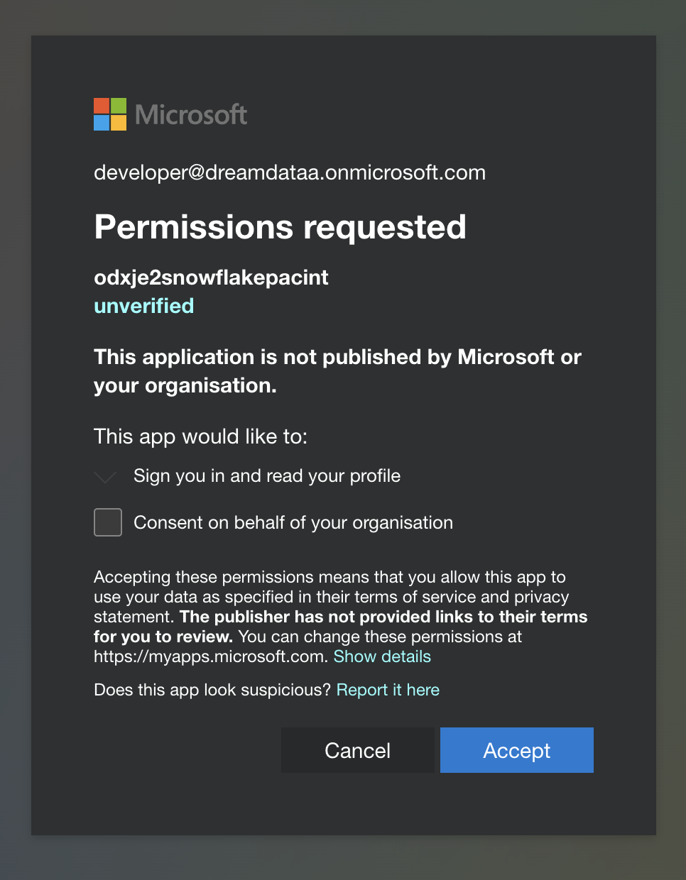Click the myapps.microsoft.com URL text

click(209, 656)
